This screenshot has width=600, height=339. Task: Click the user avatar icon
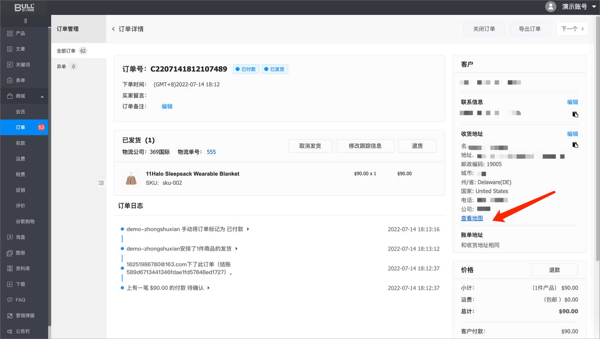(x=550, y=7)
